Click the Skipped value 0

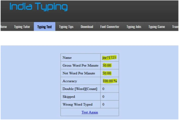(x=103, y=97)
